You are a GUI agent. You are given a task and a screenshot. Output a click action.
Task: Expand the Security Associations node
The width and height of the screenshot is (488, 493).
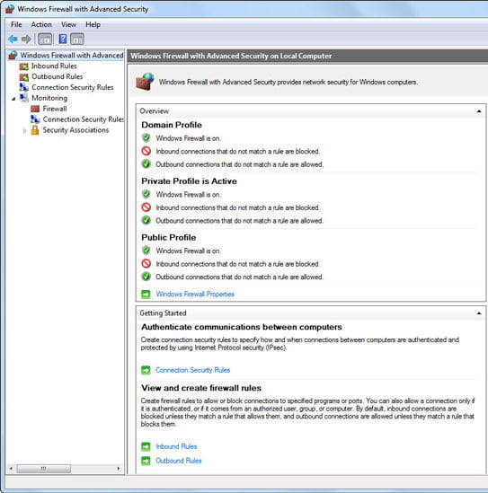tap(24, 131)
